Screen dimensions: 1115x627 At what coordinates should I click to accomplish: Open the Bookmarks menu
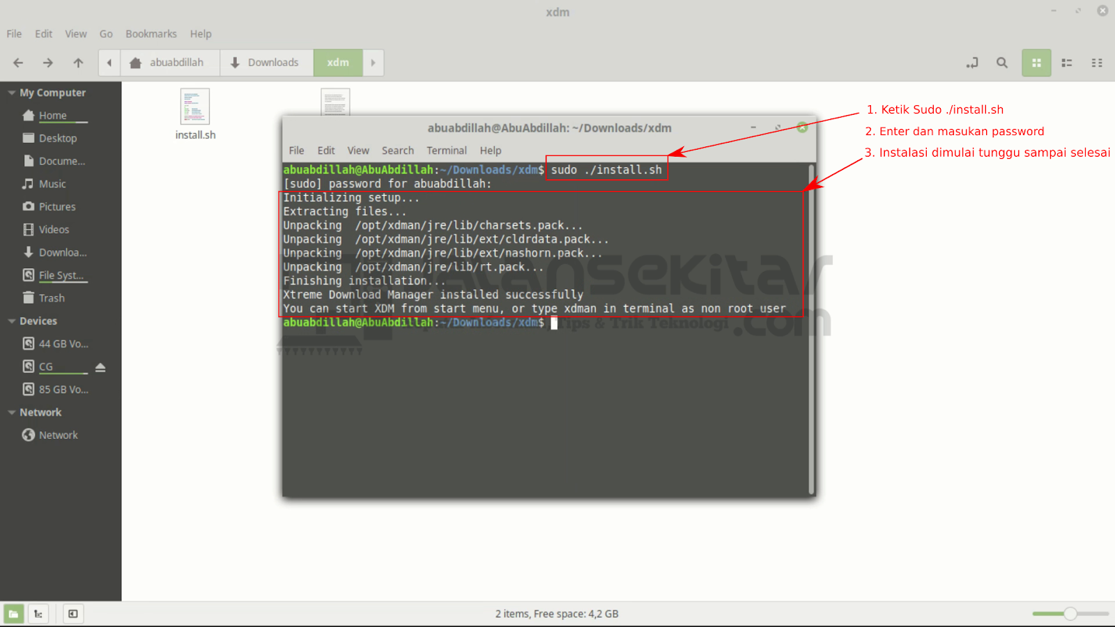[151, 33]
